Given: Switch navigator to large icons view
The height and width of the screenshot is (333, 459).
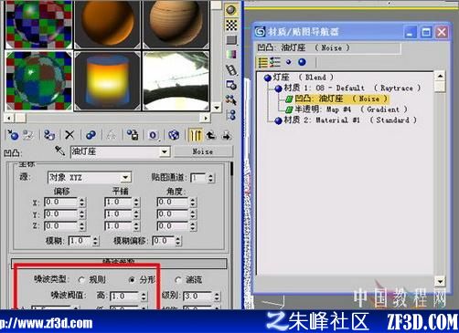Looking at the screenshot, I should click(302, 62).
